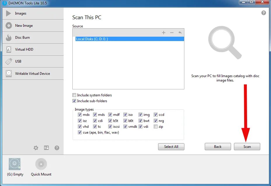Toggle the img image type checkbox

point(140,115)
